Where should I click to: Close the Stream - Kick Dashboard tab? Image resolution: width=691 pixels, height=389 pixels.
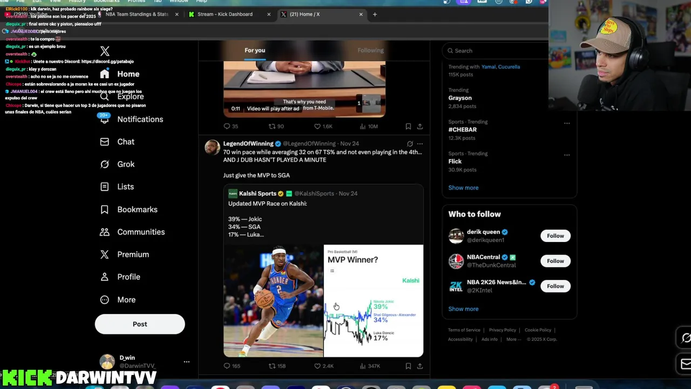pyautogui.click(x=269, y=15)
